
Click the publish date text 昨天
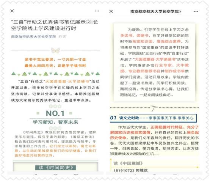click(62, 37)
